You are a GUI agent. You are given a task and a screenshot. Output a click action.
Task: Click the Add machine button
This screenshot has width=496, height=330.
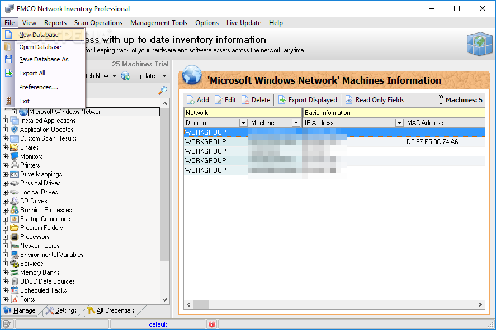198,100
